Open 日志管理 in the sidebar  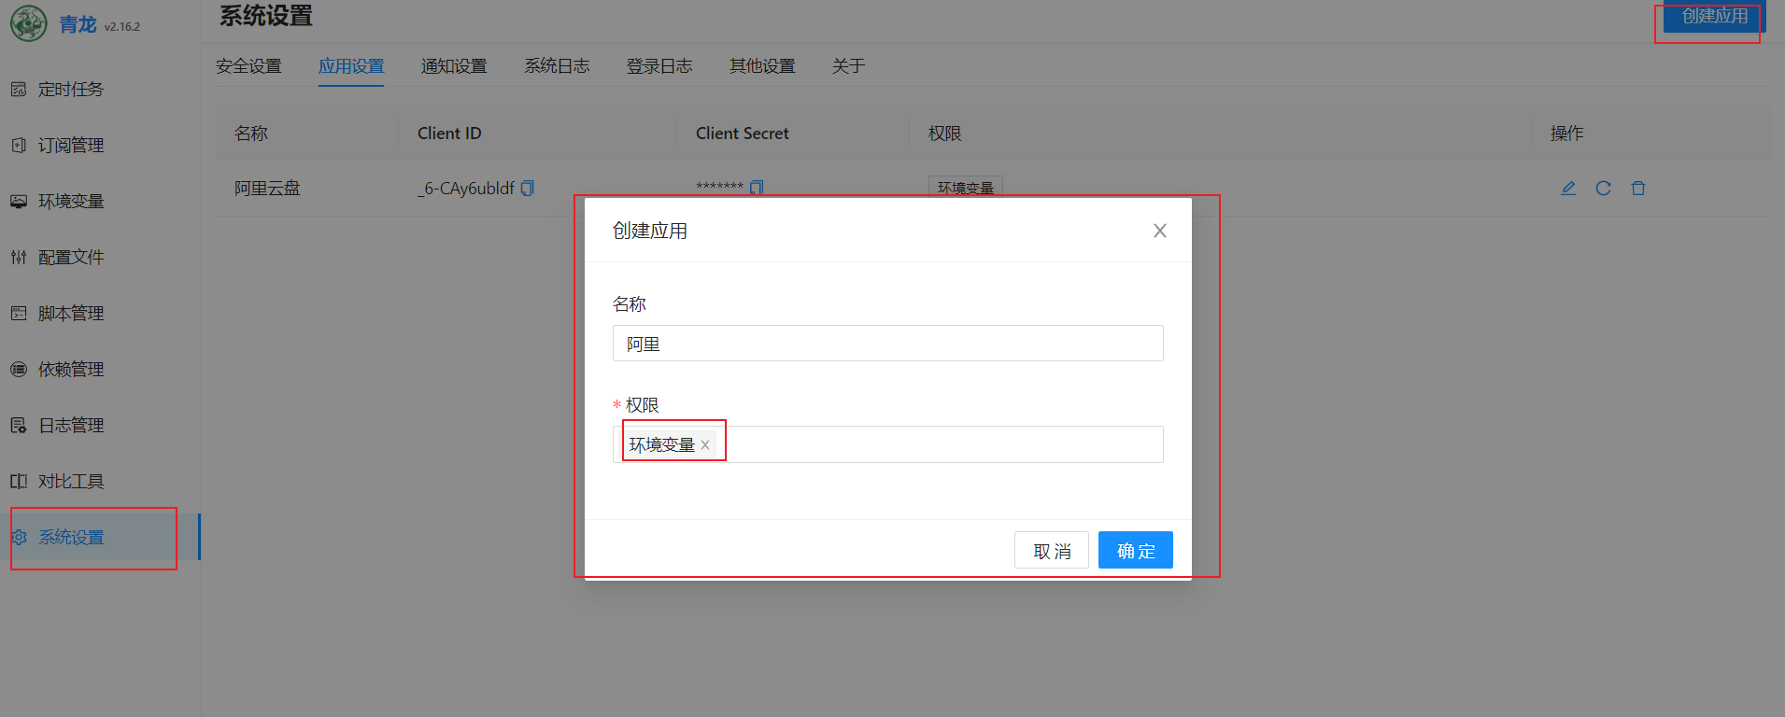pyautogui.click(x=100, y=426)
